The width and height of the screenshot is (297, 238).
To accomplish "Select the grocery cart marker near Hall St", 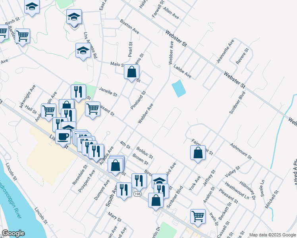I will click(x=49, y=112).
